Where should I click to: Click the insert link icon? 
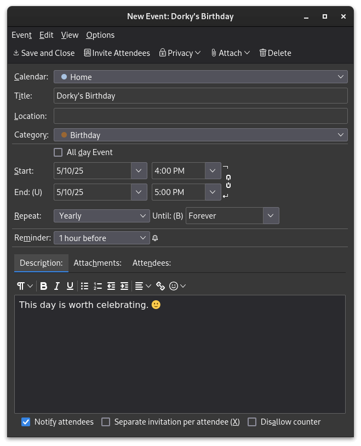click(x=161, y=286)
